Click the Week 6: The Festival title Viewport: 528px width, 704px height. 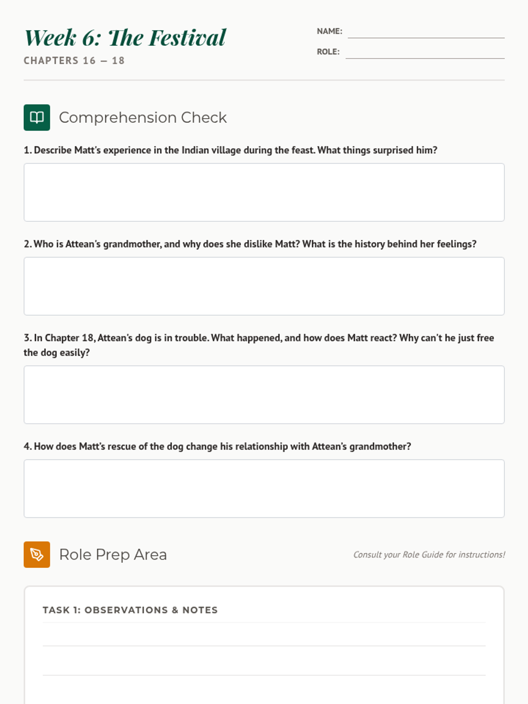(x=125, y=37)
